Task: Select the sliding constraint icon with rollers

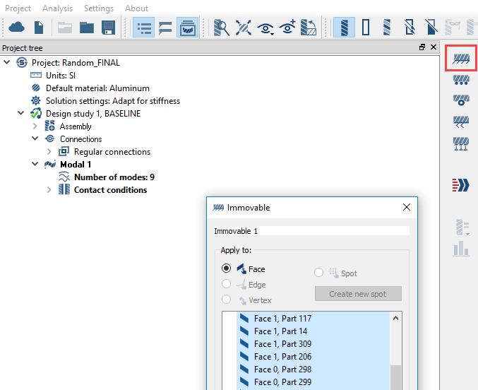Action: pos(461,80)
